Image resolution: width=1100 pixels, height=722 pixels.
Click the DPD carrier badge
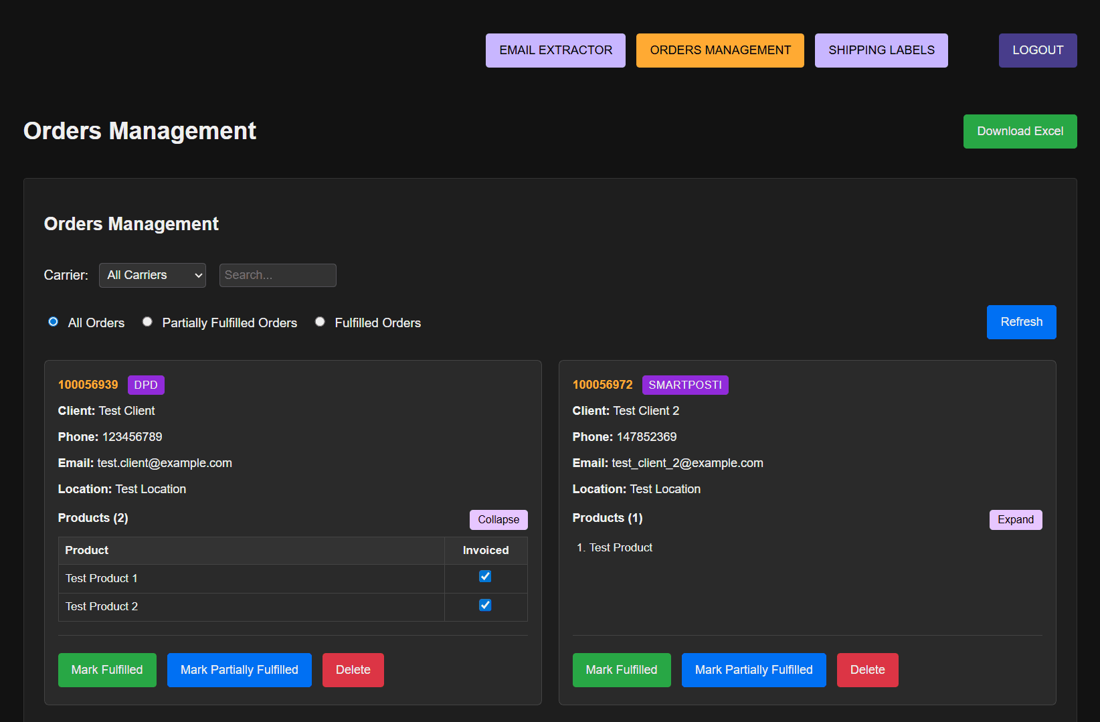(145, 385)
